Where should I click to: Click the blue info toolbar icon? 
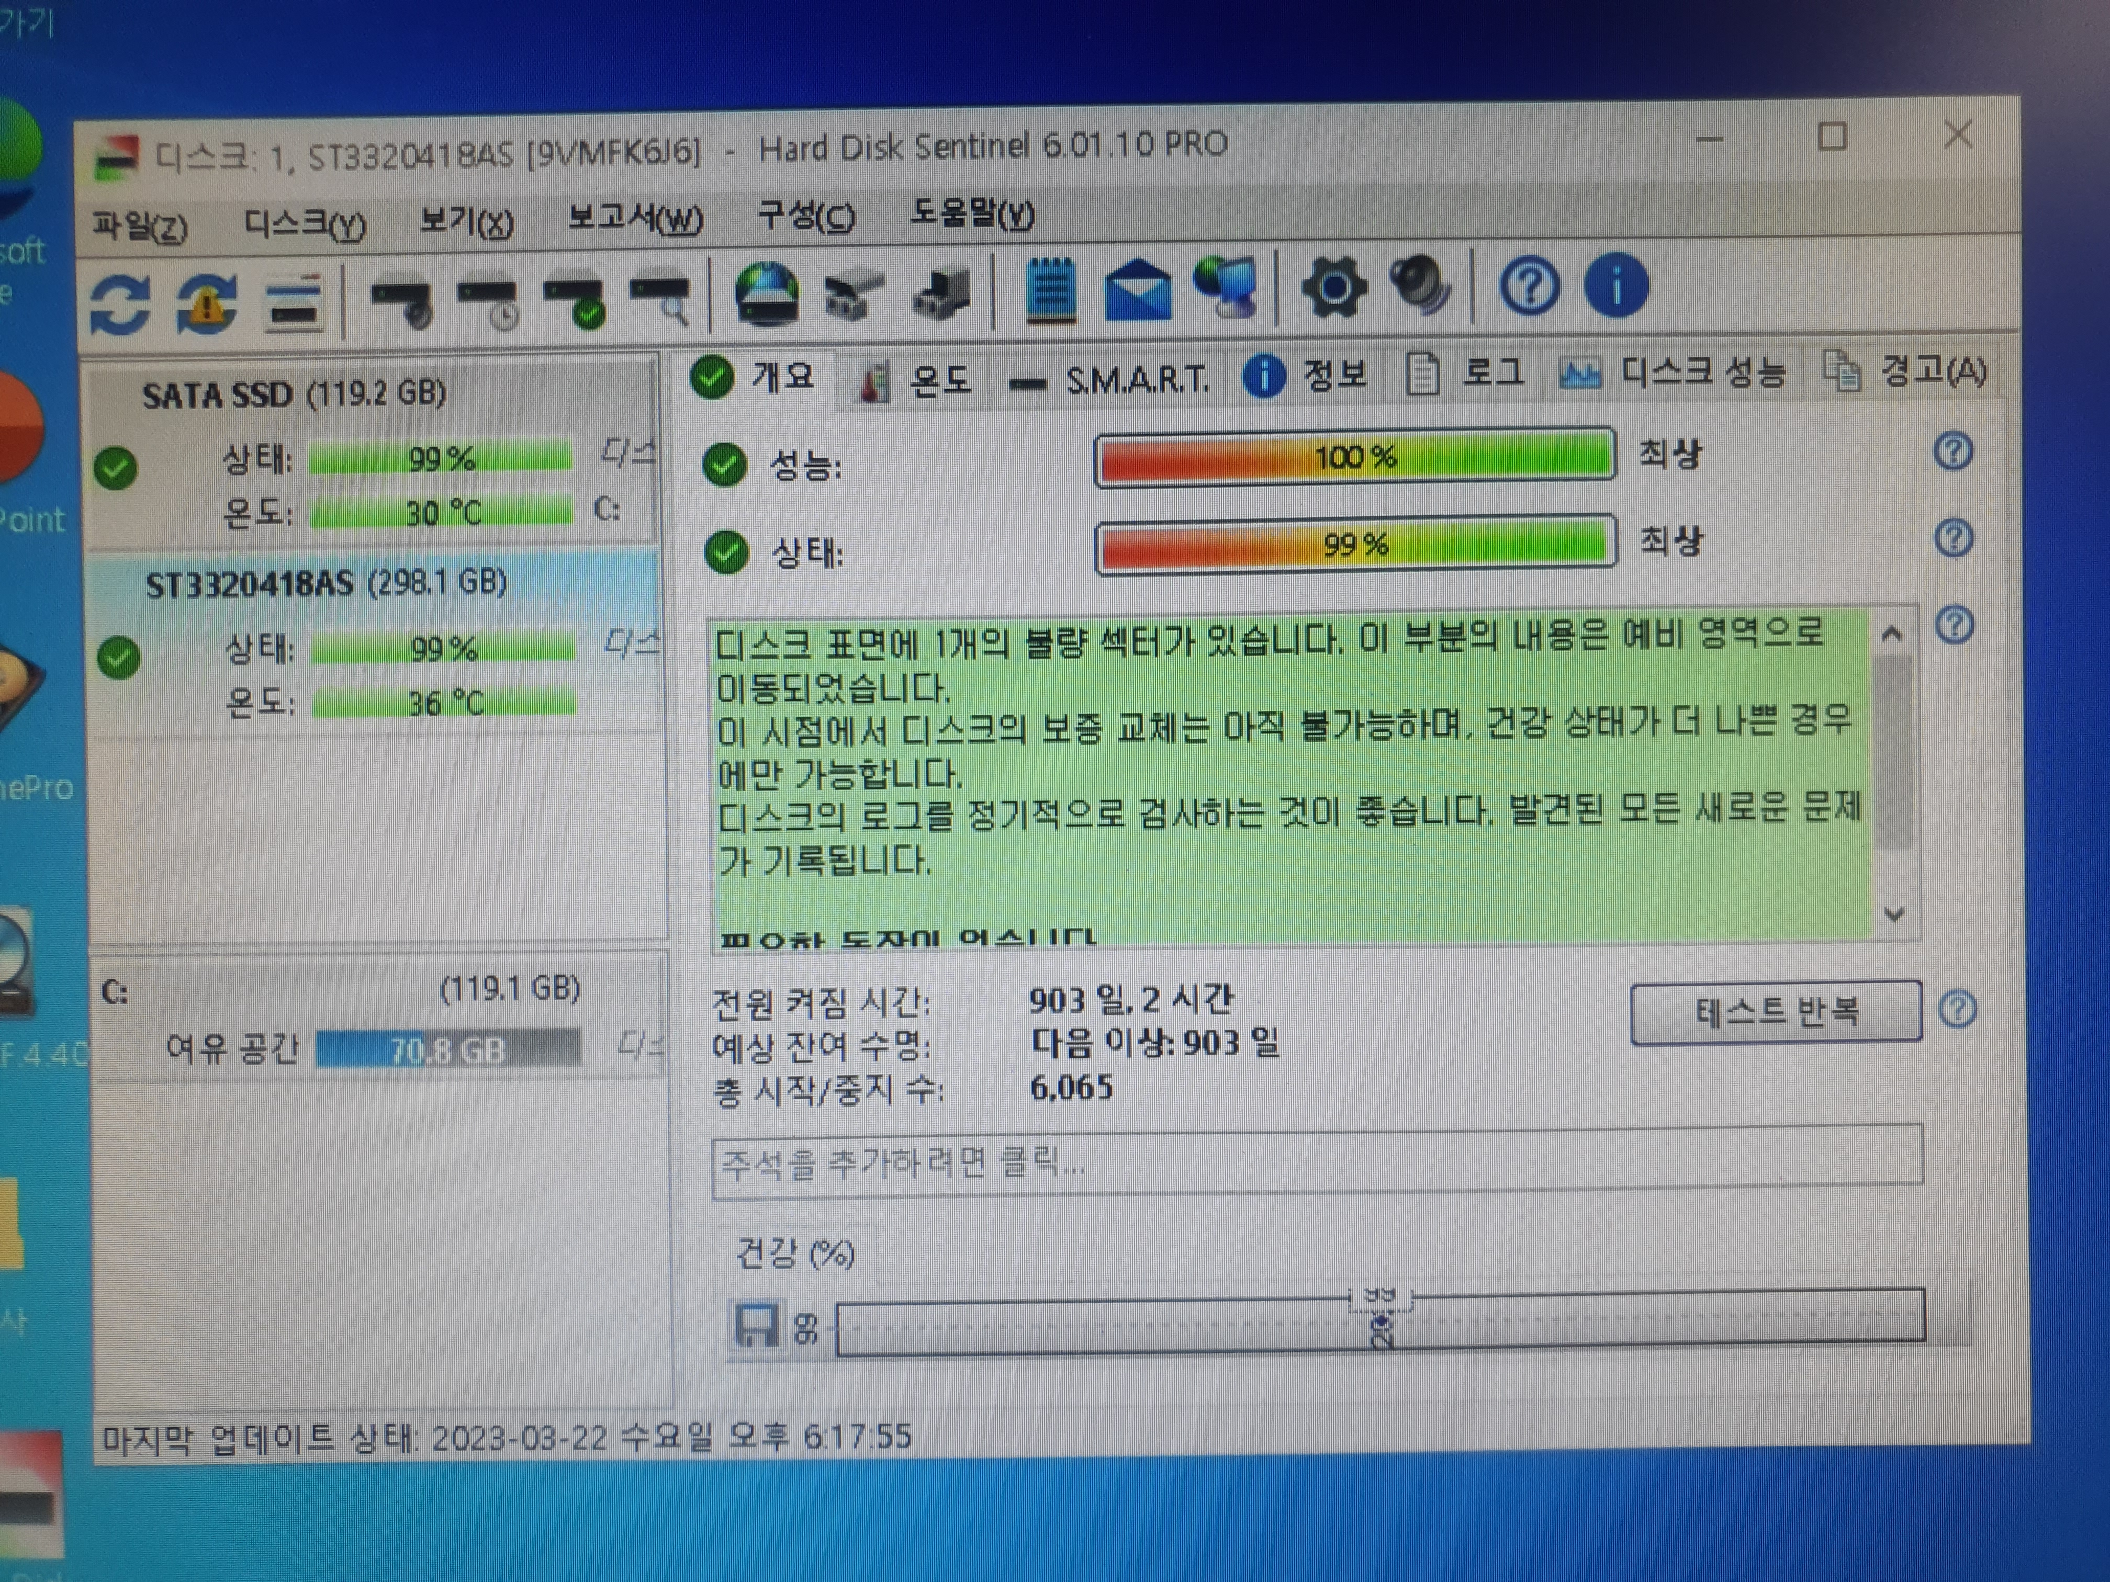pyautogui.click(x=1616, y=284)
